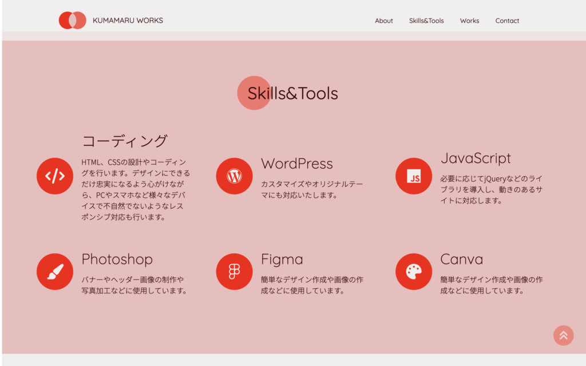Click the code brackets coding icon
The width and height of the screenshot is (586, 366).
tap(55, 176)
